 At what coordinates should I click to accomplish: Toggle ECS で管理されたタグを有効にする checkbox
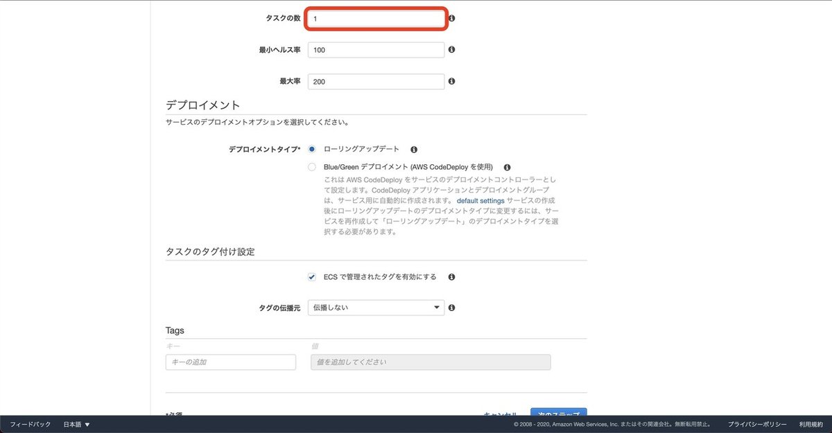312,276
